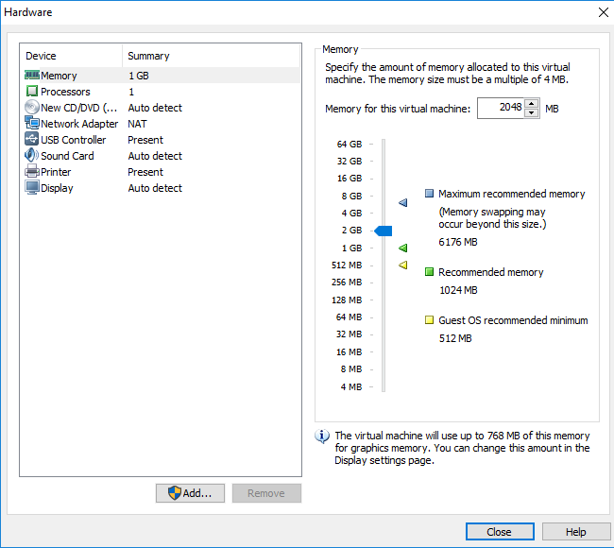Viewport: 614px width, 548px height.
Task: Select the Memory device icon
Action: pos(32,75)
